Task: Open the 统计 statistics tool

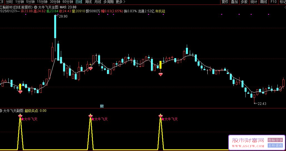Action: pos(254,2)
